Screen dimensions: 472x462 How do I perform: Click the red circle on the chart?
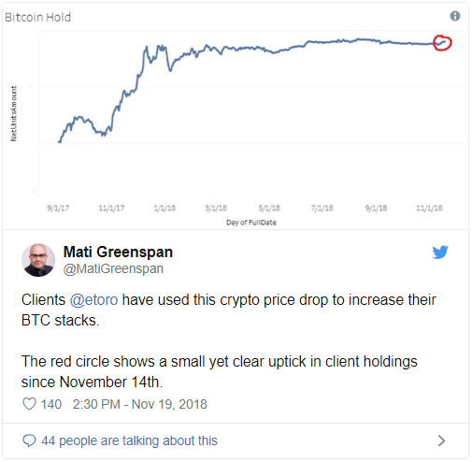coord(442,43)
